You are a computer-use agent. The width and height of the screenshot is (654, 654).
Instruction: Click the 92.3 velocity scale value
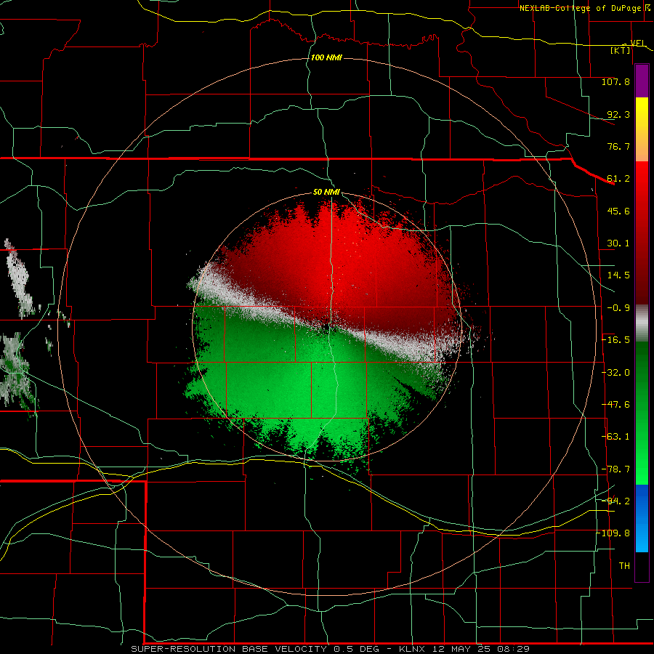[618, 114]
